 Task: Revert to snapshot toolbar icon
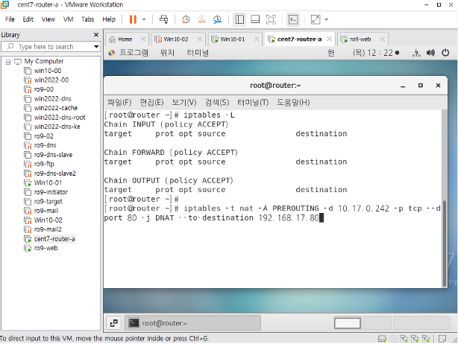(201, 19)
